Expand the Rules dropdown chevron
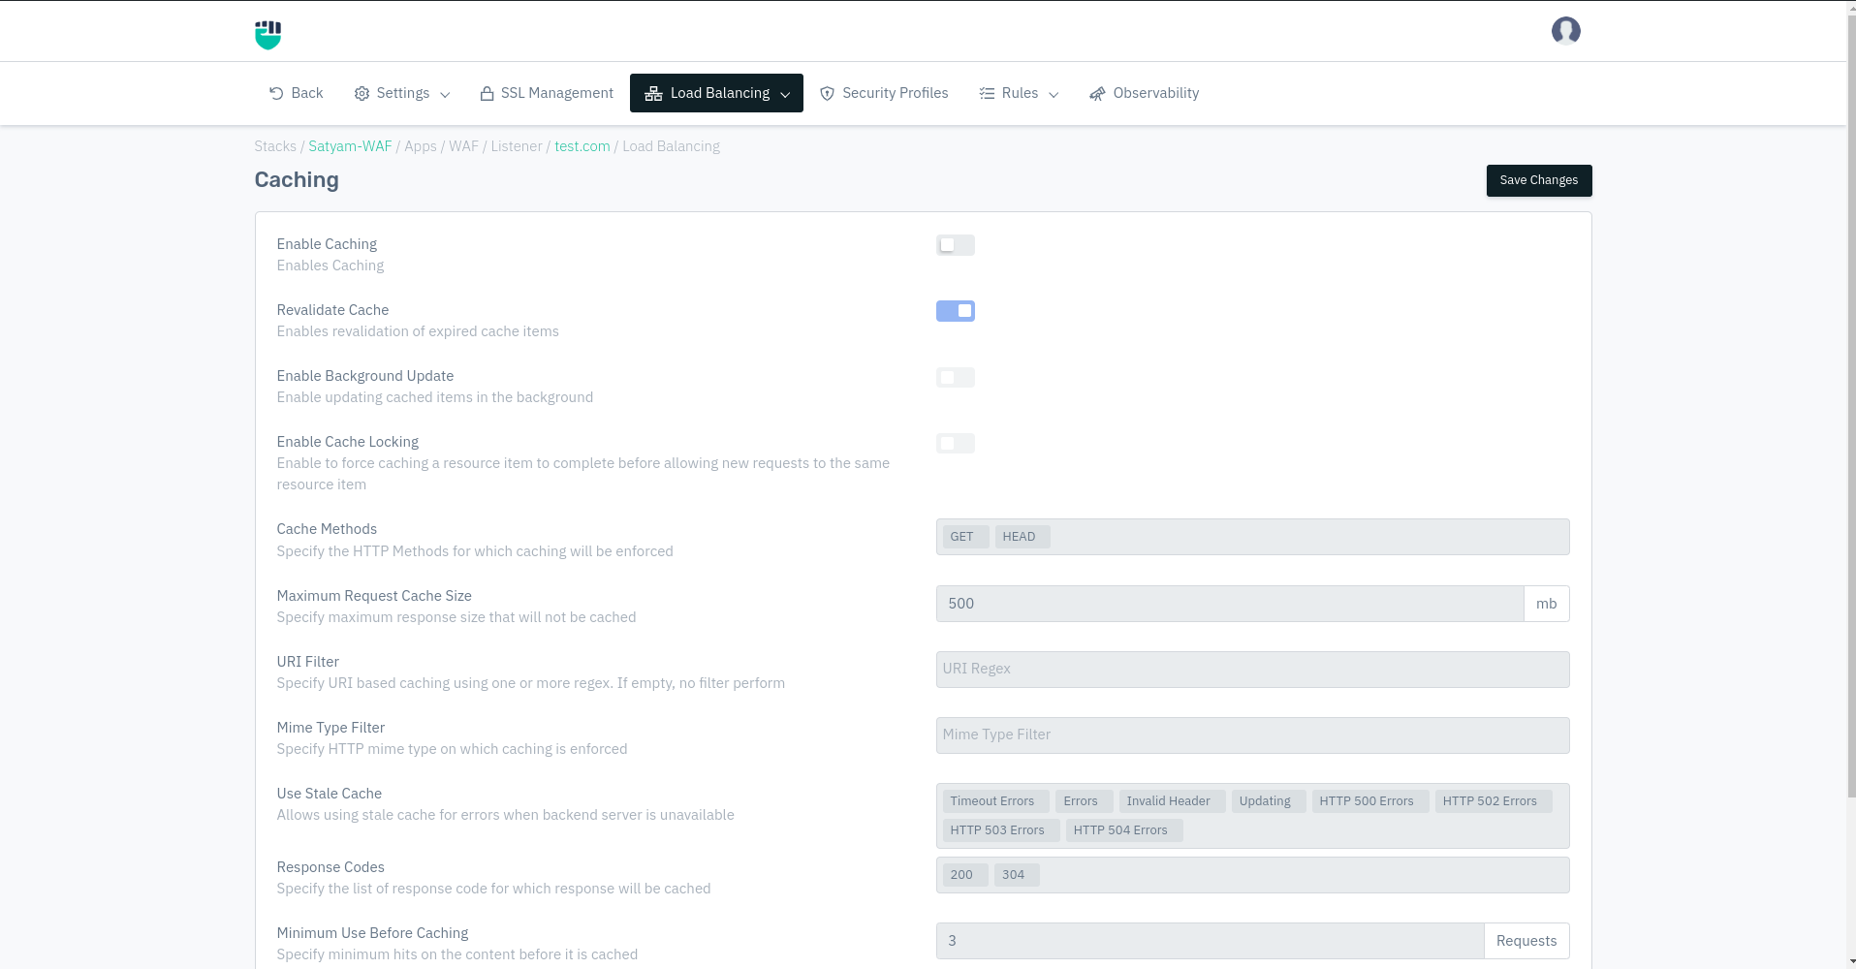The width and height of the screenshot is (1856, 969). coord(1054,94)
